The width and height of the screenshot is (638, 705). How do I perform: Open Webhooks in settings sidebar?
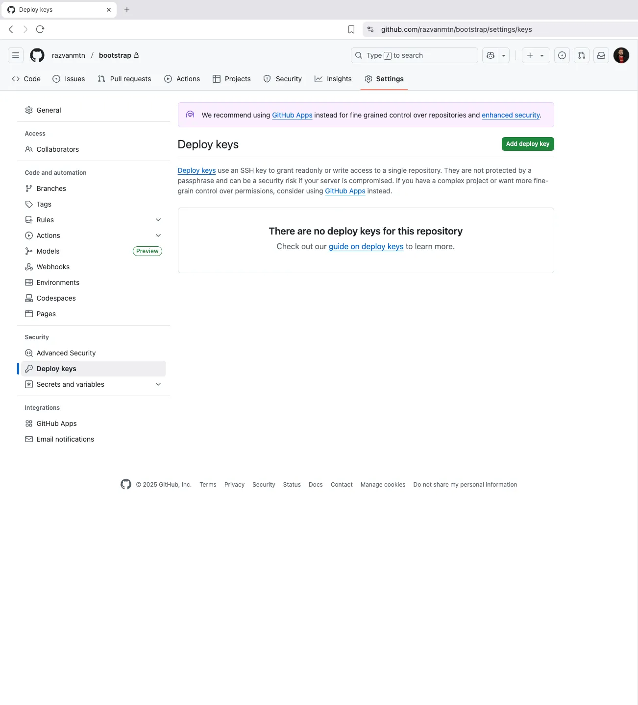(53, 267)
